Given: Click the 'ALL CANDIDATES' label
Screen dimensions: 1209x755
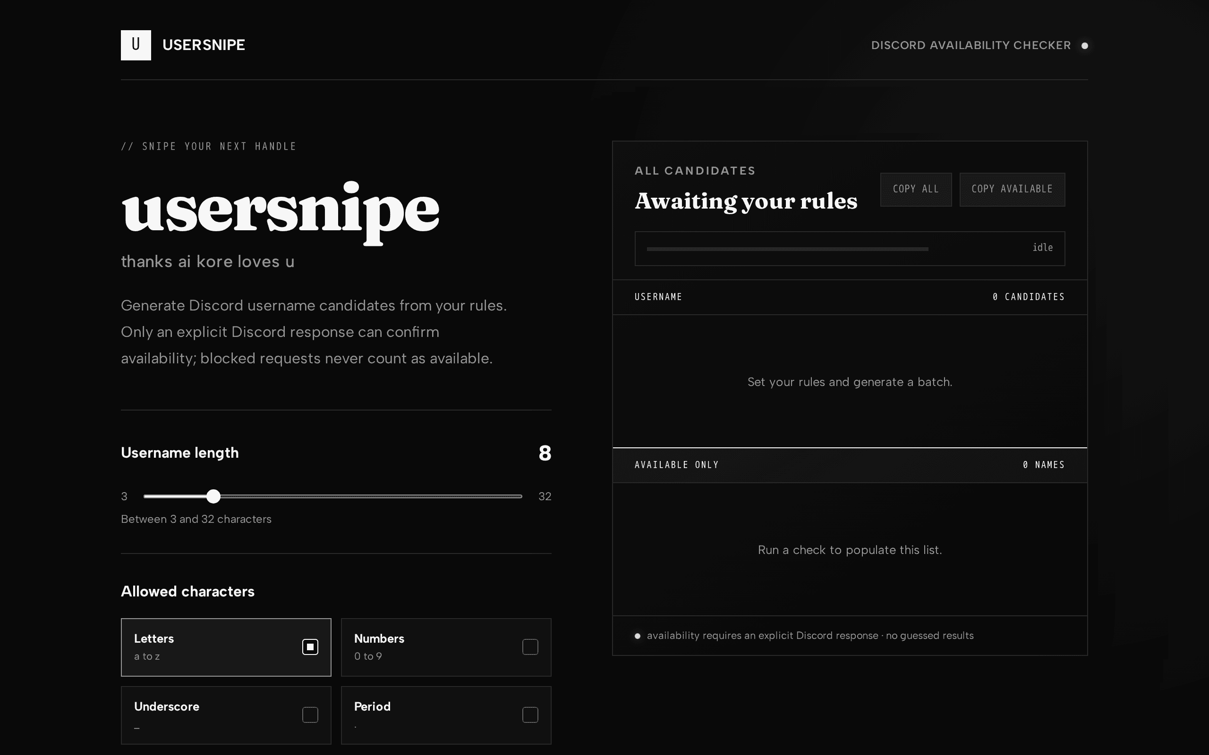Looking at the screenshot, I should pos(695,171).
